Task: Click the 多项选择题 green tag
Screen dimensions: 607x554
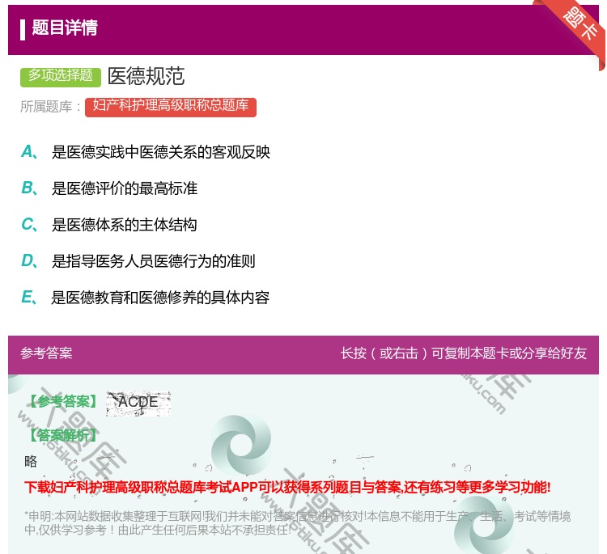Action: [x=61, y=77]
